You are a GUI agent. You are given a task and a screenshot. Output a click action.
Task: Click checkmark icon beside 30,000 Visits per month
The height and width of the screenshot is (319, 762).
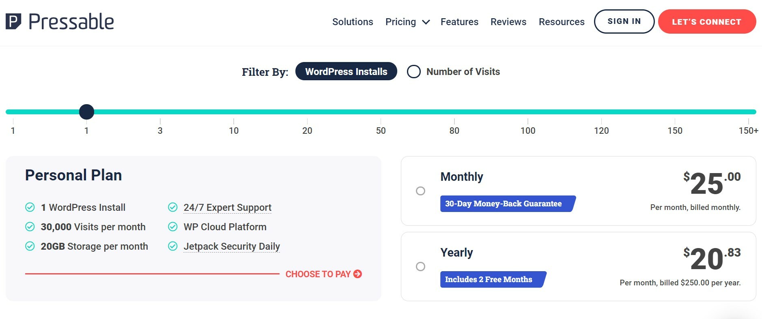pos(30,227)
